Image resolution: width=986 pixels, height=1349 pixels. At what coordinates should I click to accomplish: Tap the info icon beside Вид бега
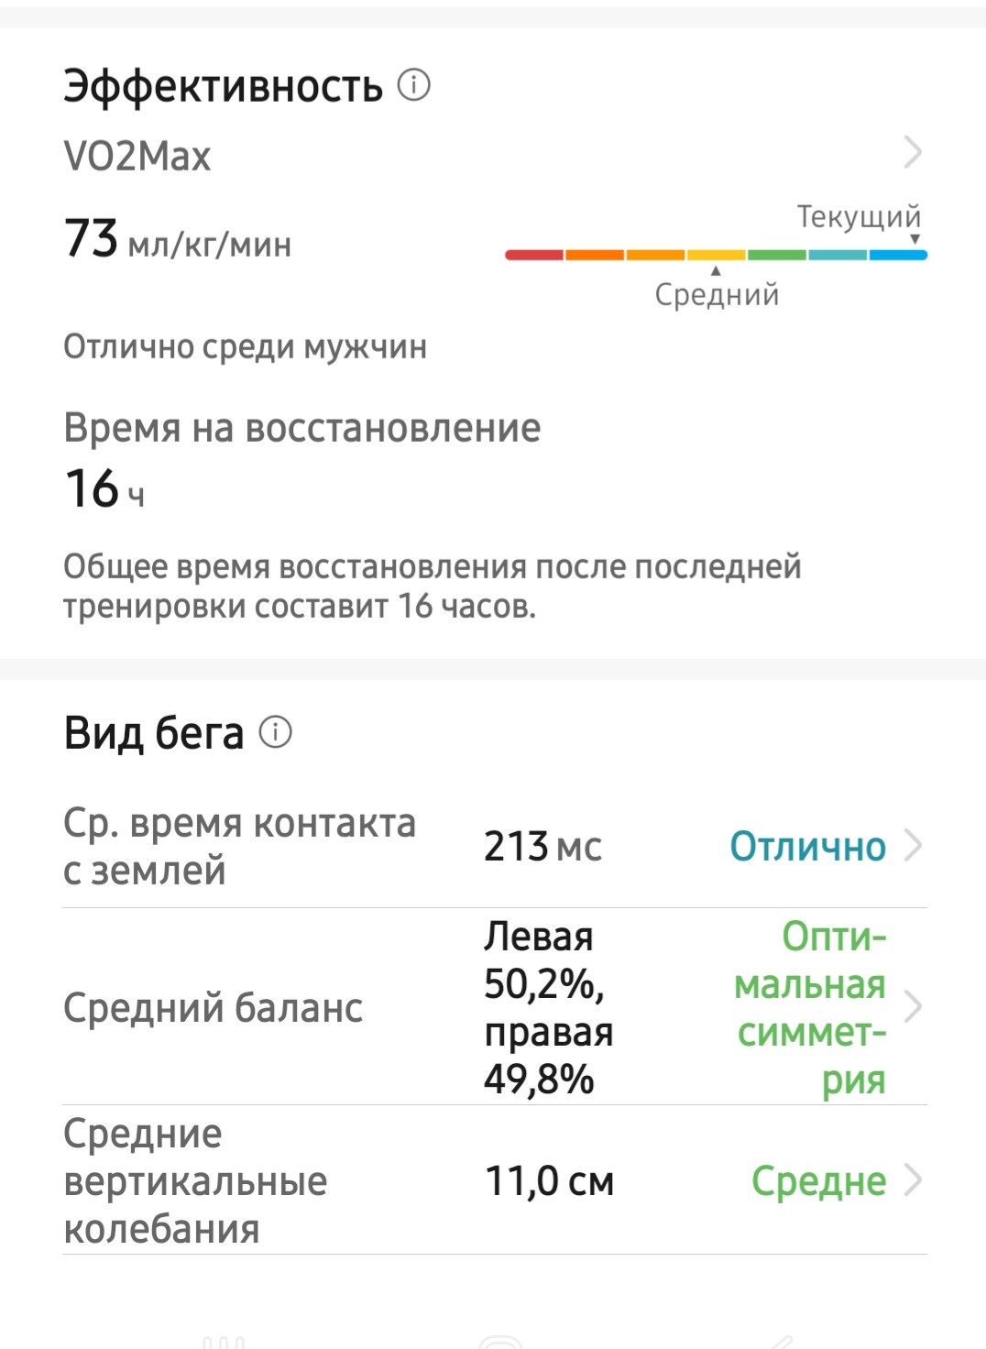[276, 732]
